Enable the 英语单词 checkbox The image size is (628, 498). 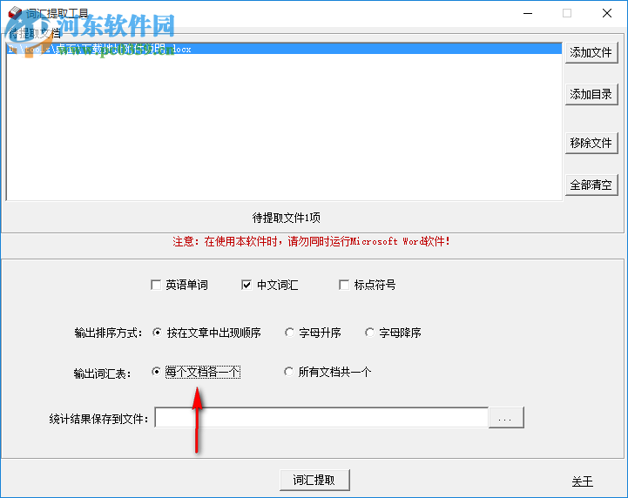[156, 285]
